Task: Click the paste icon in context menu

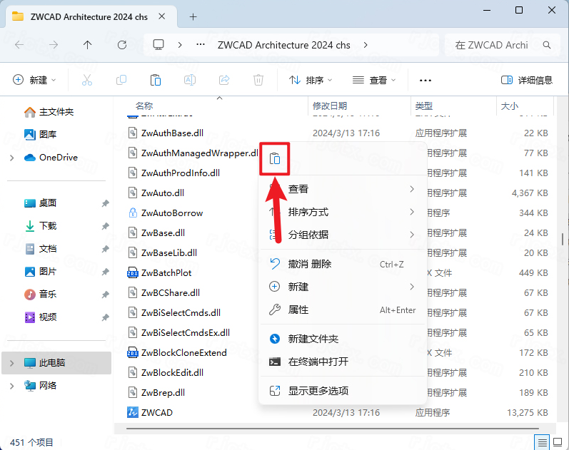Action: [x=275, y=160]
